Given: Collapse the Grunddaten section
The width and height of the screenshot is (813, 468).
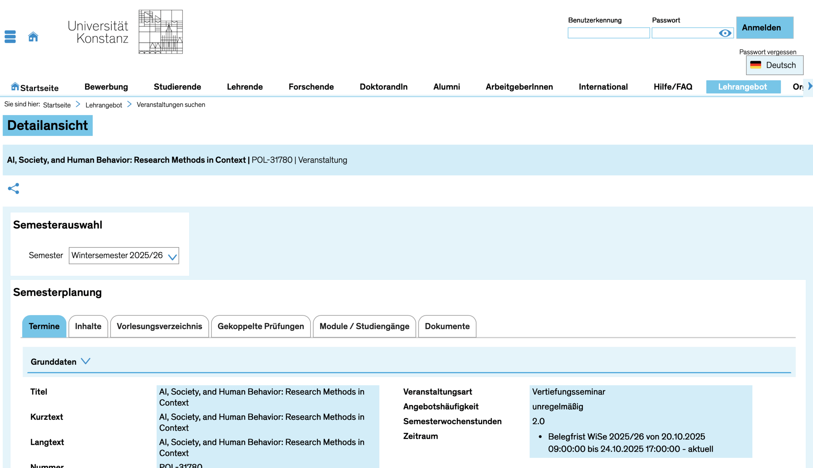Looking at the screenshot, I should 85,361.
